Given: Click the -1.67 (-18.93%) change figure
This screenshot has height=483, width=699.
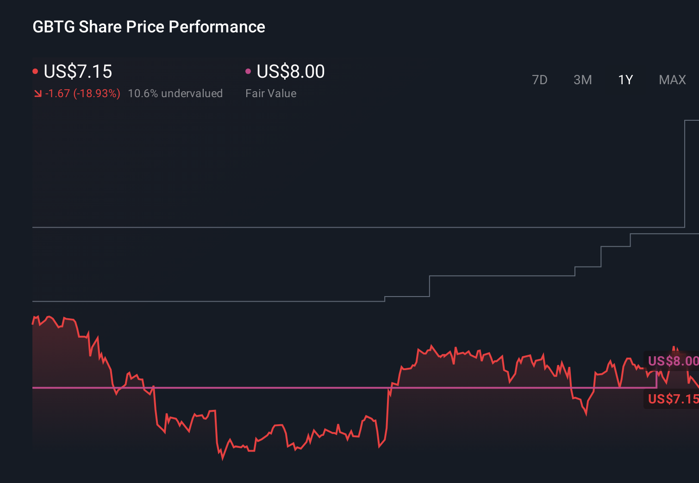Looking at the screenshot, I should point(83,93).
